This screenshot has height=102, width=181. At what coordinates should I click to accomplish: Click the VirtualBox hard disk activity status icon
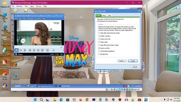tap(107, 90)
